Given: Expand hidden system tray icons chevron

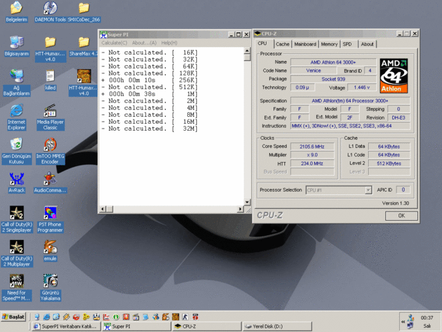Looking at the screenshot, I should (x=403, y=322).
